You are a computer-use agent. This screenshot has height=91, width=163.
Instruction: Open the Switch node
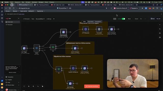(37, 48)
